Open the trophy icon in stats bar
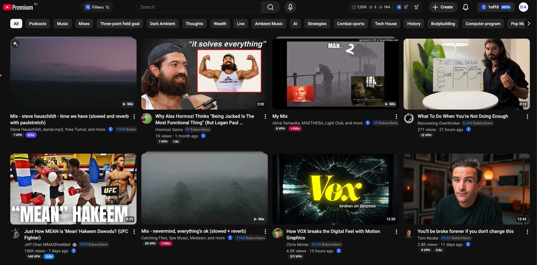Screen dimensions: 537x265 point(417,7)
